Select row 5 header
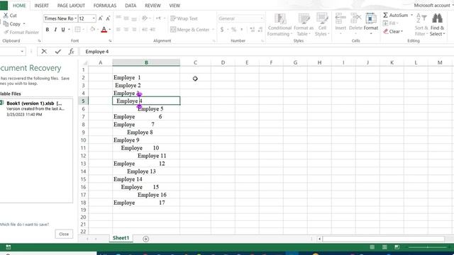This screenshot has height=255, width=454. pos(84,101)
